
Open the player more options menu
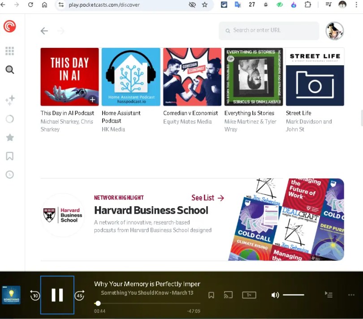point(351,295)
